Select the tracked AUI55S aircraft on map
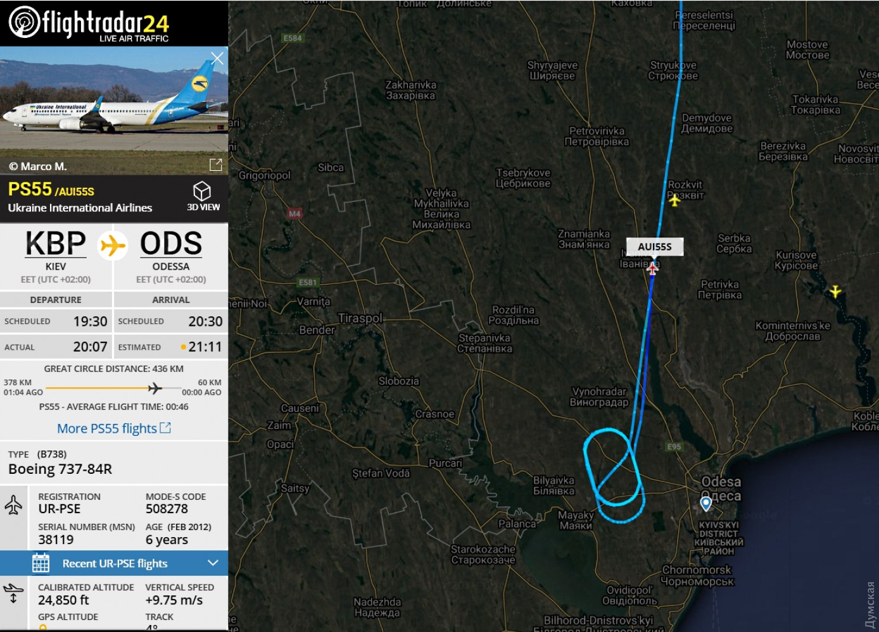 (x=652, y=268)
